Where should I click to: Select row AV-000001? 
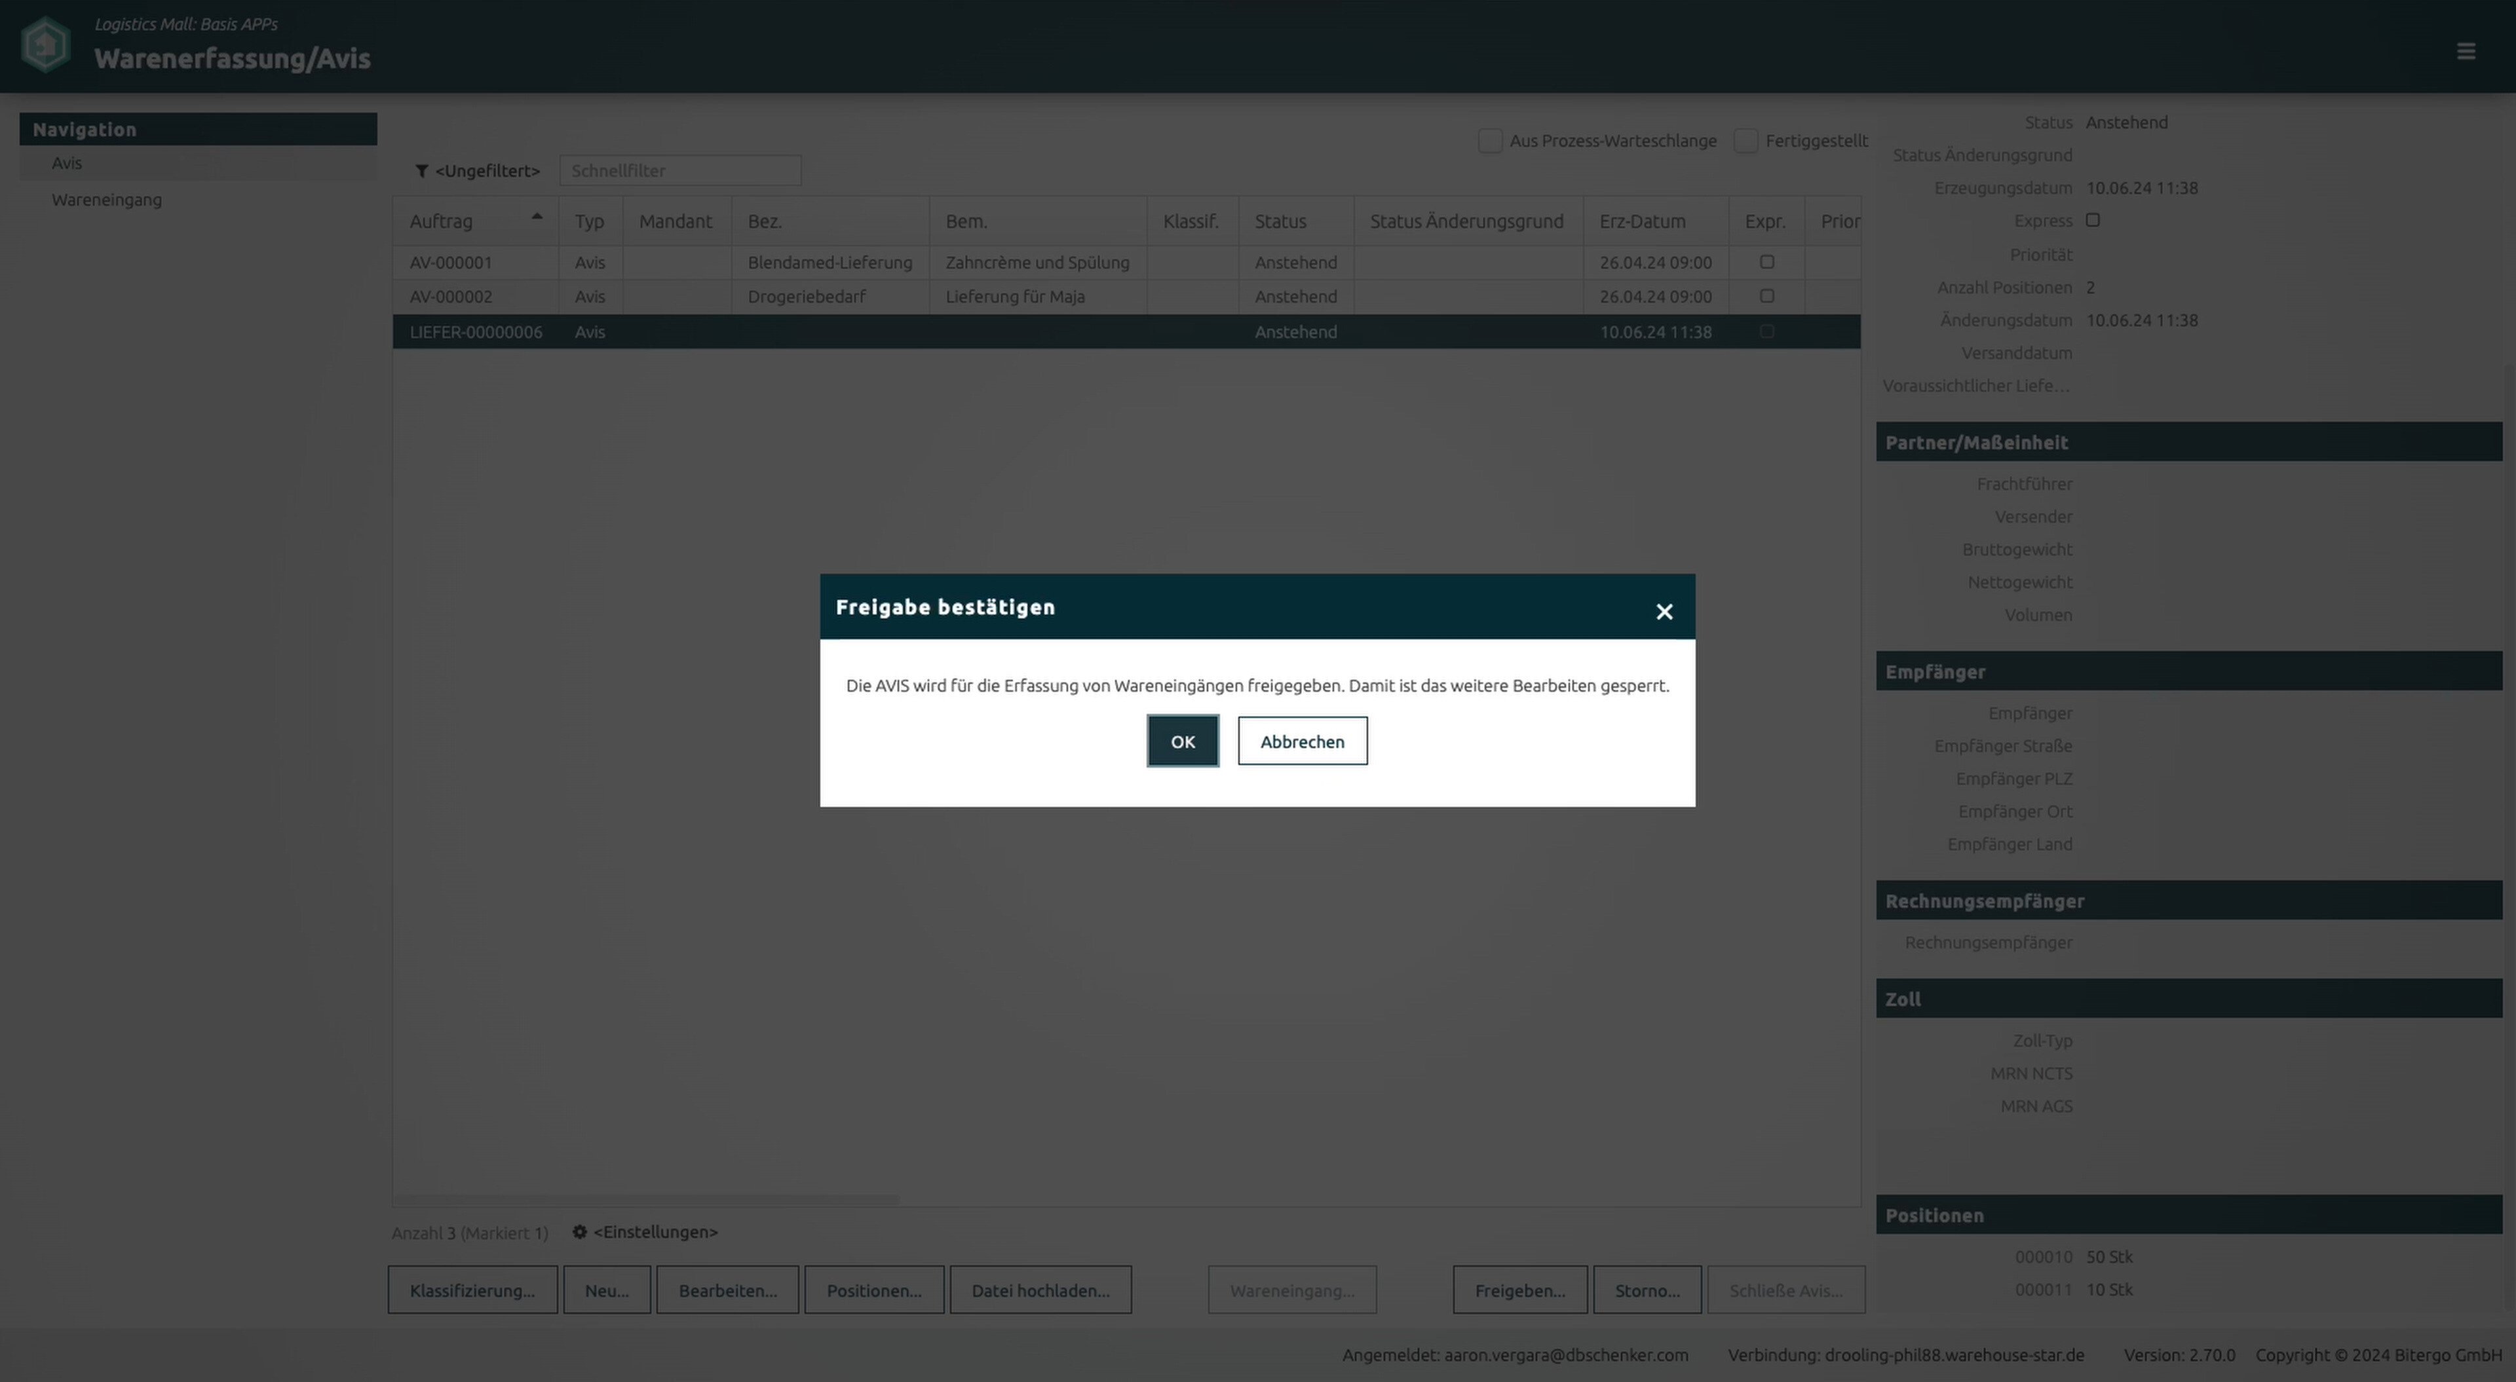point(1127,262)
